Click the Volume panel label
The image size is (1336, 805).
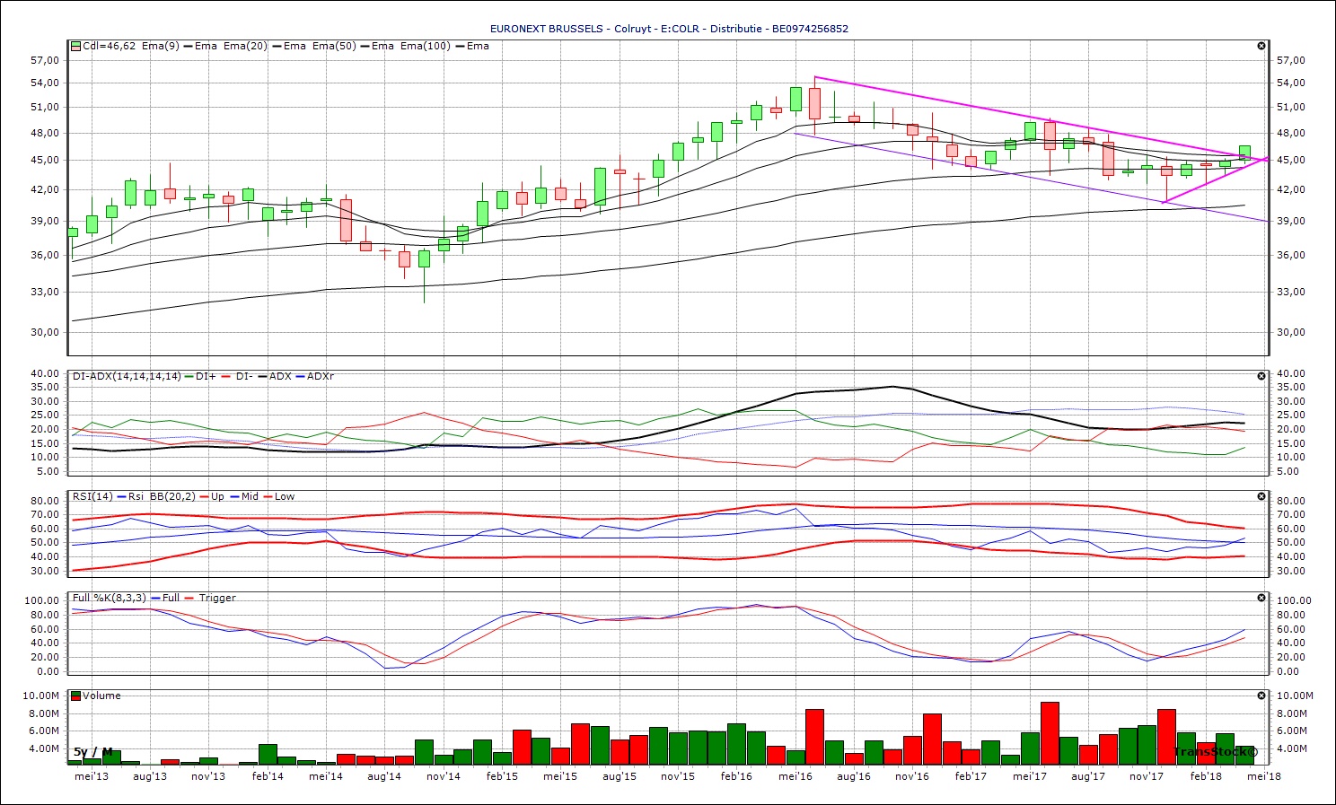pos(101,696)
